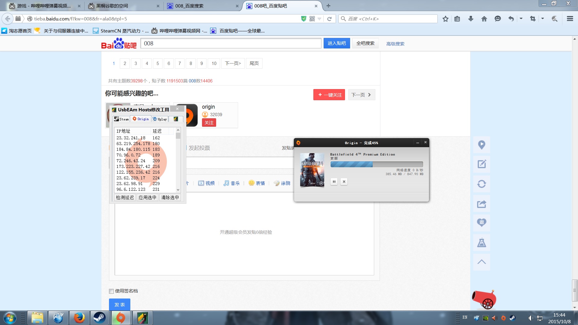Bookmark this page with the star icon
This screenshot has height=325, width=578.
click(x=446, y=19)
